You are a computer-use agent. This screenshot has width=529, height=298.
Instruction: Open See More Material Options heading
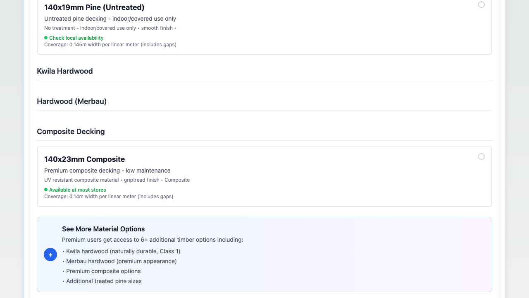tap(103, 229)
